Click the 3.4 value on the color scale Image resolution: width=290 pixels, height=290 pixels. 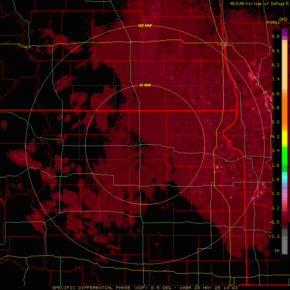[x=275, y=151]
